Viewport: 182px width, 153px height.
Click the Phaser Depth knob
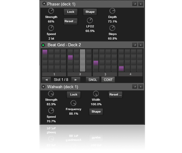(x=112, y=11)
